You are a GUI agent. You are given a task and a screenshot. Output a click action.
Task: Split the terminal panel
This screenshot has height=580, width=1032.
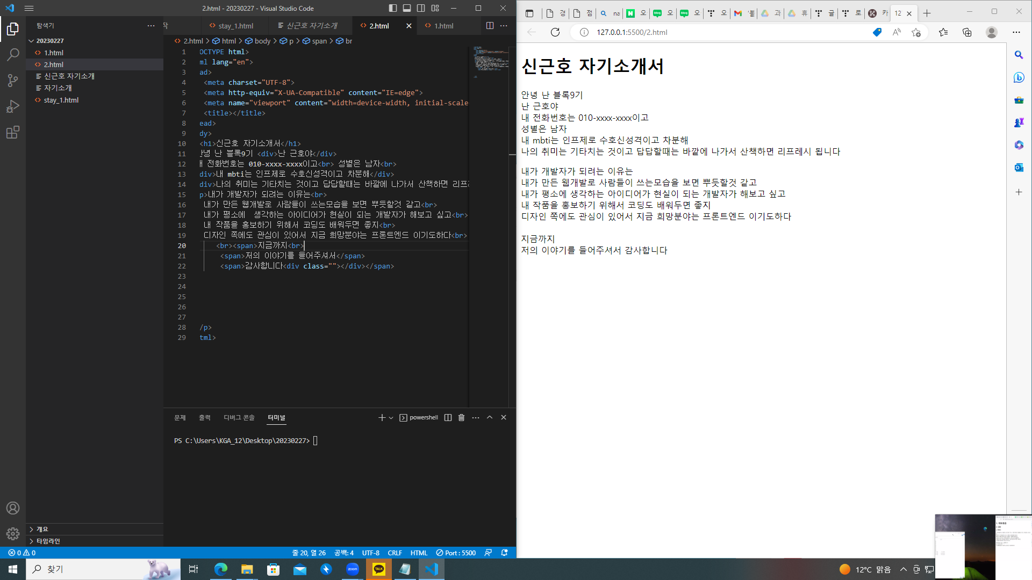tap(448, 417)
